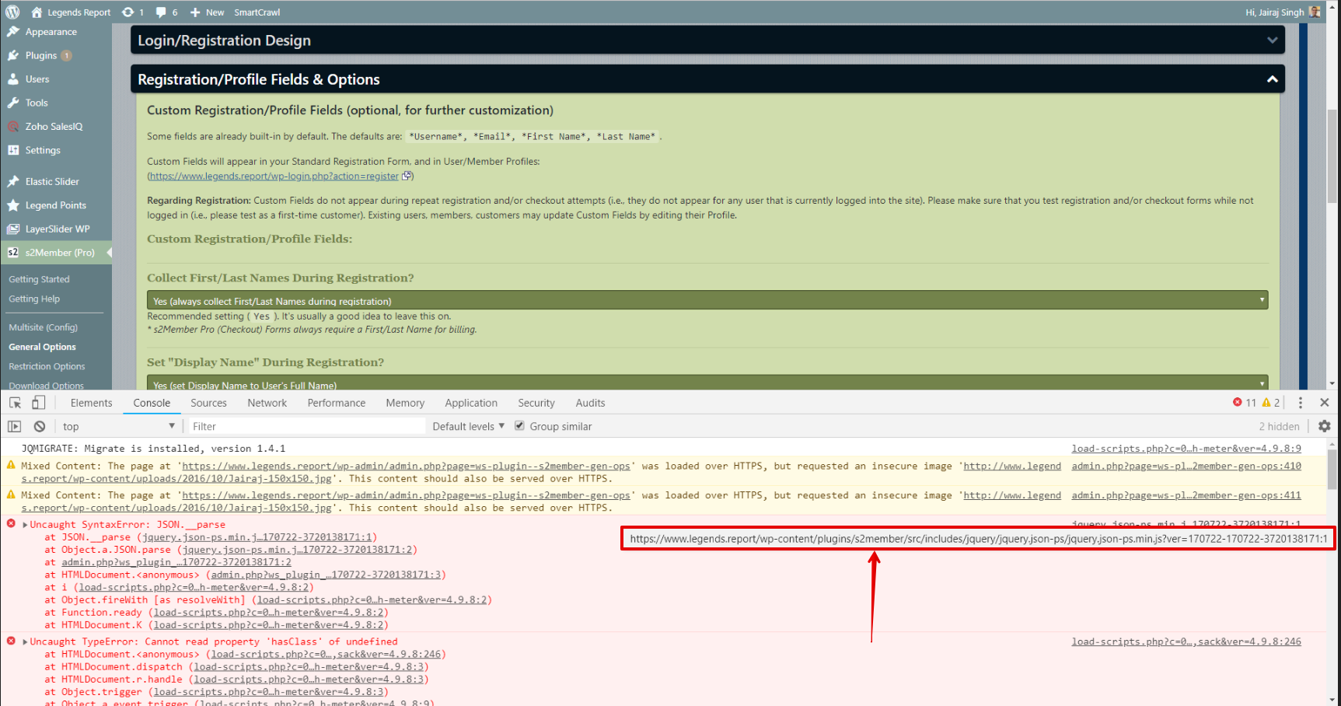Click the console Filter input field
Screen dimensions: 1341x706
(307, 426)
